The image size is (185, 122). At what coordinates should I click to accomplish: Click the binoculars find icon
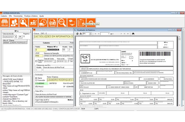click(x=133, y=34)
